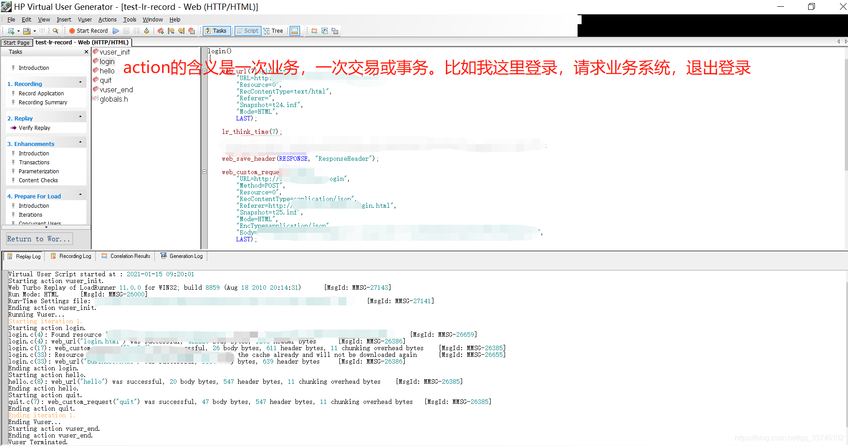Collapse the 4. Prepare For Load section
The image size is (848, 446).
(x=81, y=194)
